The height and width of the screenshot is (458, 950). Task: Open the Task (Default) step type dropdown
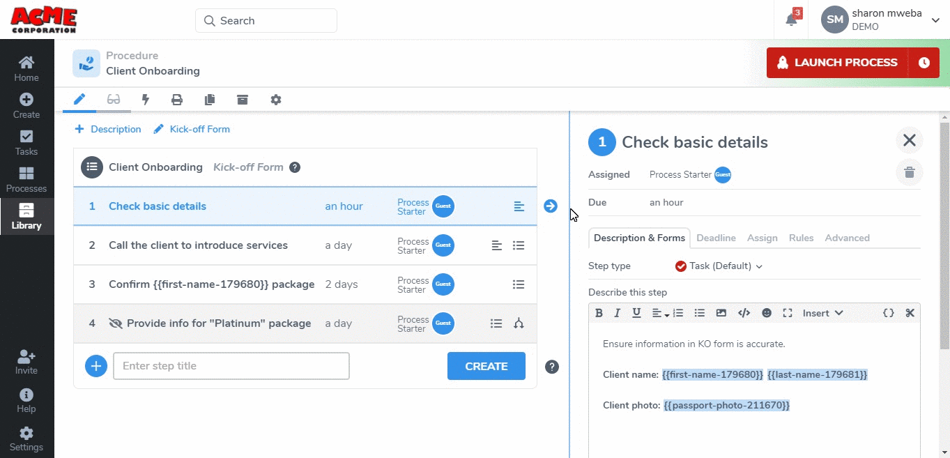pyautogui.click(x=719, y=266)
